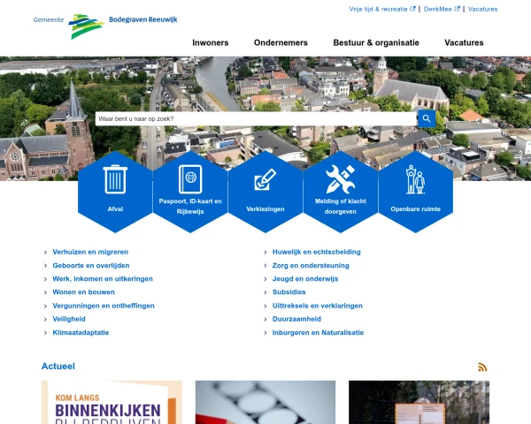Image resolution: width=531 pixels, height=424 pixels.
Task: Open the RSS feed icon beside Actueel
Action: pyautogui.click(x=482, y=367)
